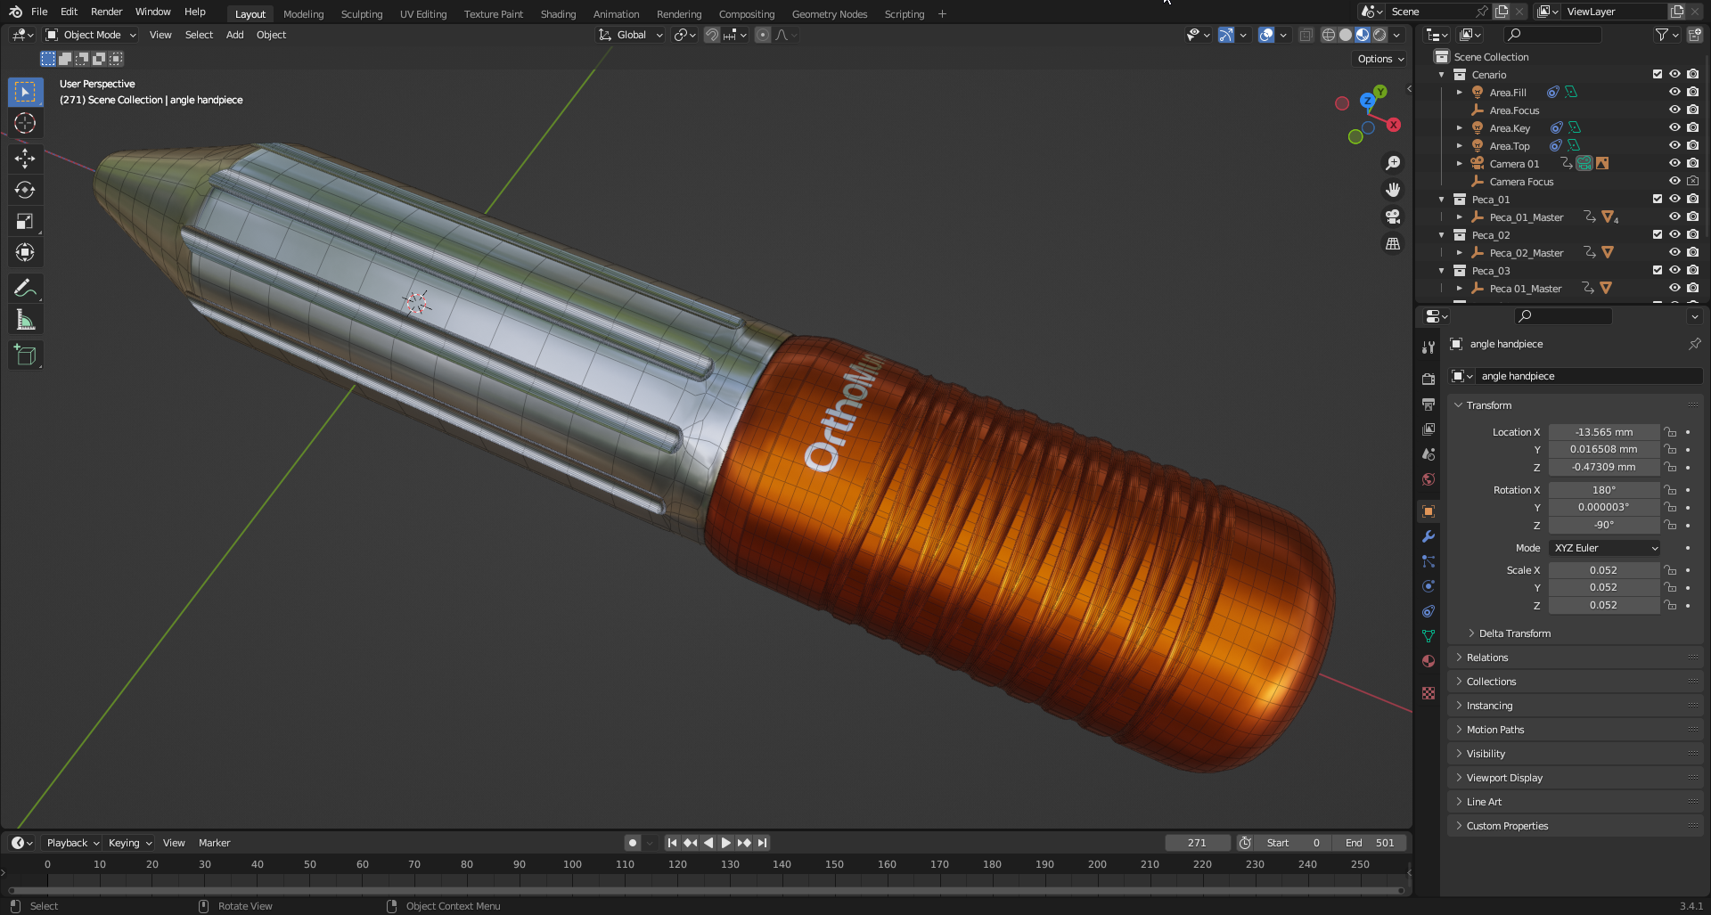This screenshot has width=1711, height=915.
Task: Toggle X-ray view
Action: pyautogui.click(x=1306, y=35)
